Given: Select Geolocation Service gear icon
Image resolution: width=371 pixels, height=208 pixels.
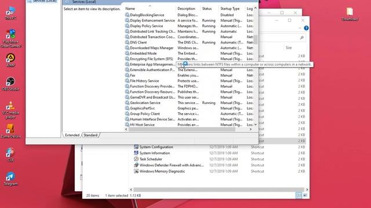Looking at the screenshot, I should tap(127, 103).
